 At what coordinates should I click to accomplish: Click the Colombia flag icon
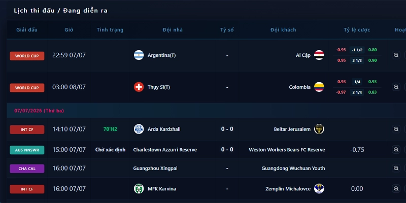point(319,87)
